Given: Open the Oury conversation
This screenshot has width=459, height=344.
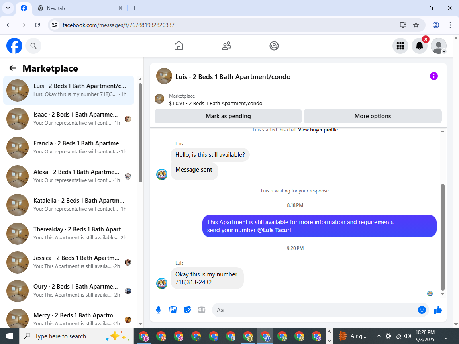Looking at the screenshot, I should [69, 291].
